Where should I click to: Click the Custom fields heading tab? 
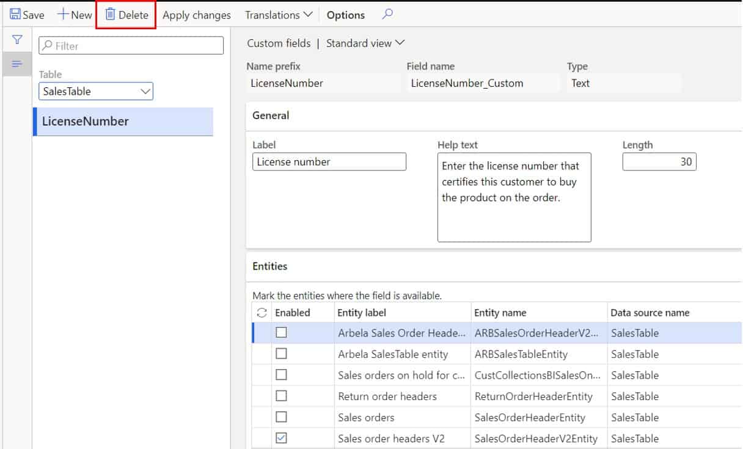(x=279, y=43)
